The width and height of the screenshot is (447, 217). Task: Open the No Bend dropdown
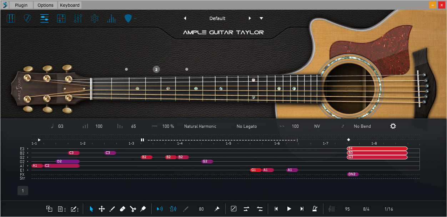point(362,126)
